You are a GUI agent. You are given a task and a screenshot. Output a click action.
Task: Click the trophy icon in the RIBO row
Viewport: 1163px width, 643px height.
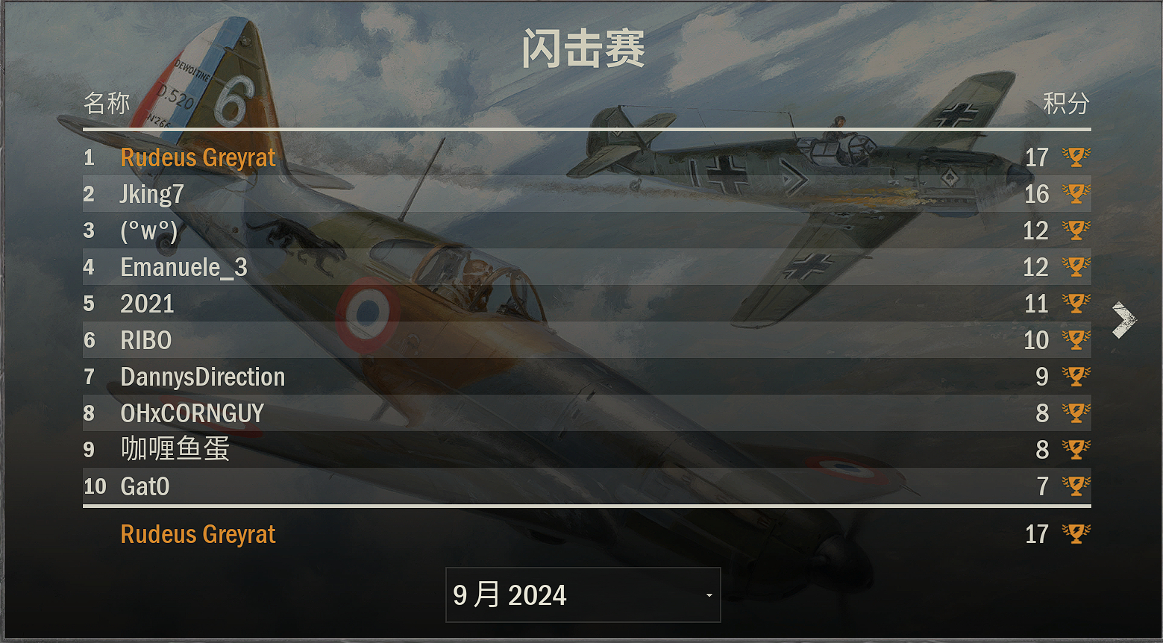pos(1076,340)
